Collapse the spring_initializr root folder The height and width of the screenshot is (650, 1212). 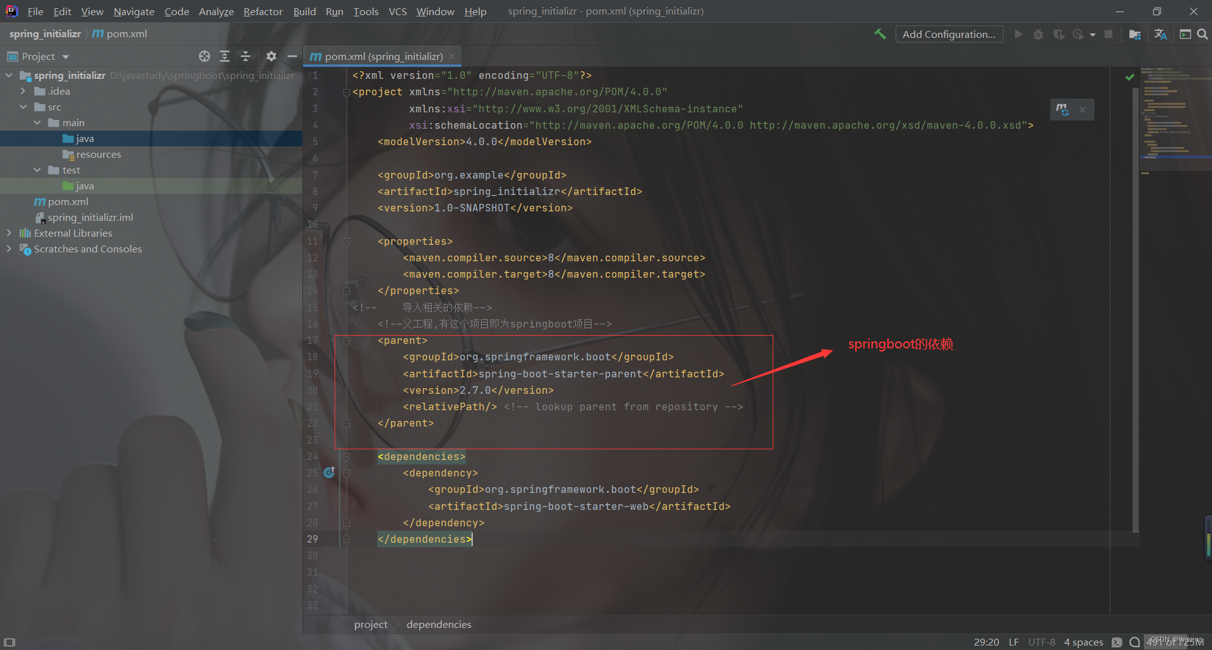[x=9, y=75]
